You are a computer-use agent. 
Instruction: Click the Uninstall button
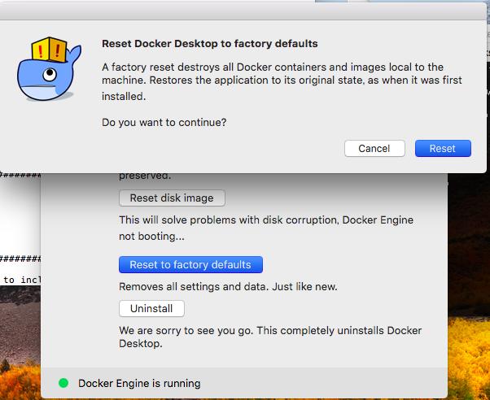(151, 308)
